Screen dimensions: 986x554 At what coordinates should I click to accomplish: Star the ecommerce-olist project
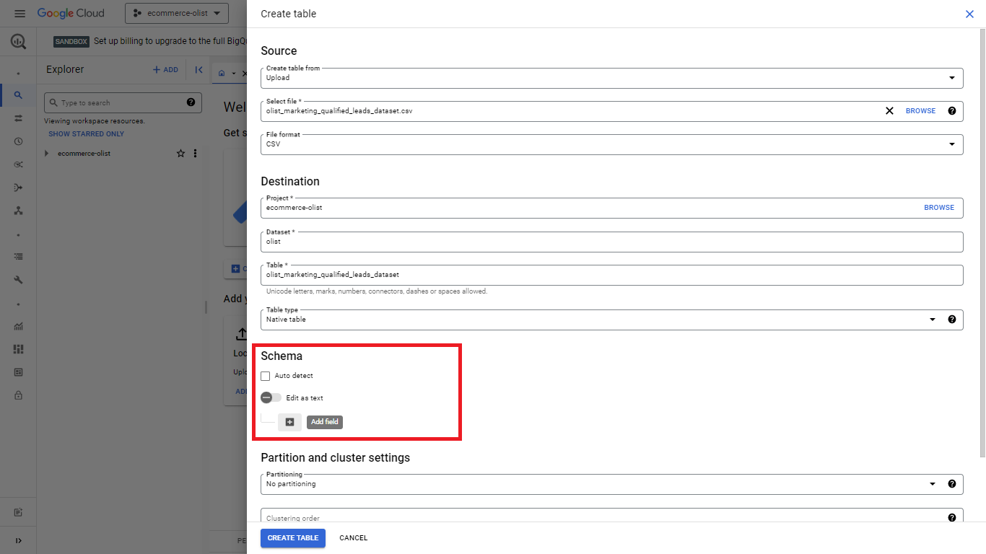coord(180,153)
